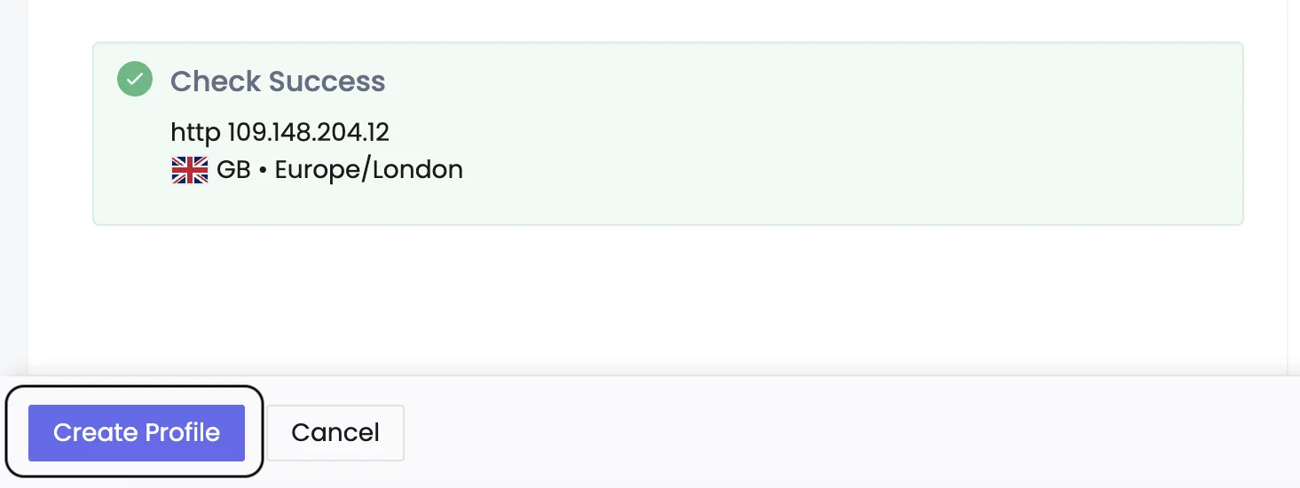The image size is (1300, 488).
Task: Click the "Check Success" heading text
Action: point(278,81)
